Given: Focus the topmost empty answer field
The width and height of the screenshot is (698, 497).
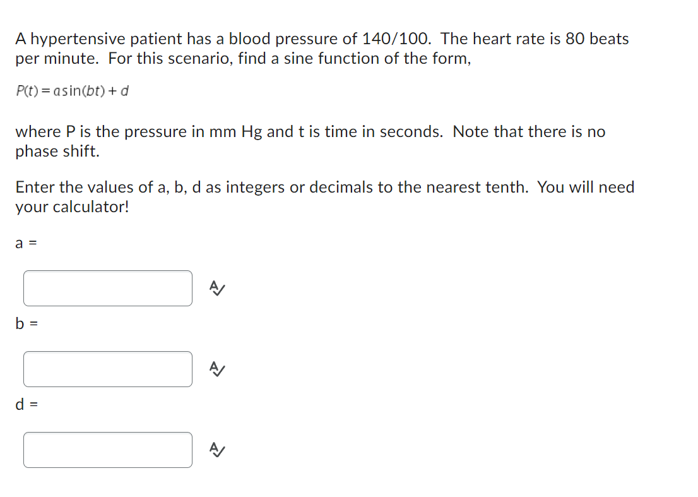Looking at the screenshot, I should coord(107,289).
